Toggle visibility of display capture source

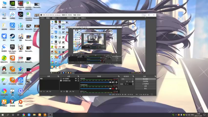pos(76,79)
